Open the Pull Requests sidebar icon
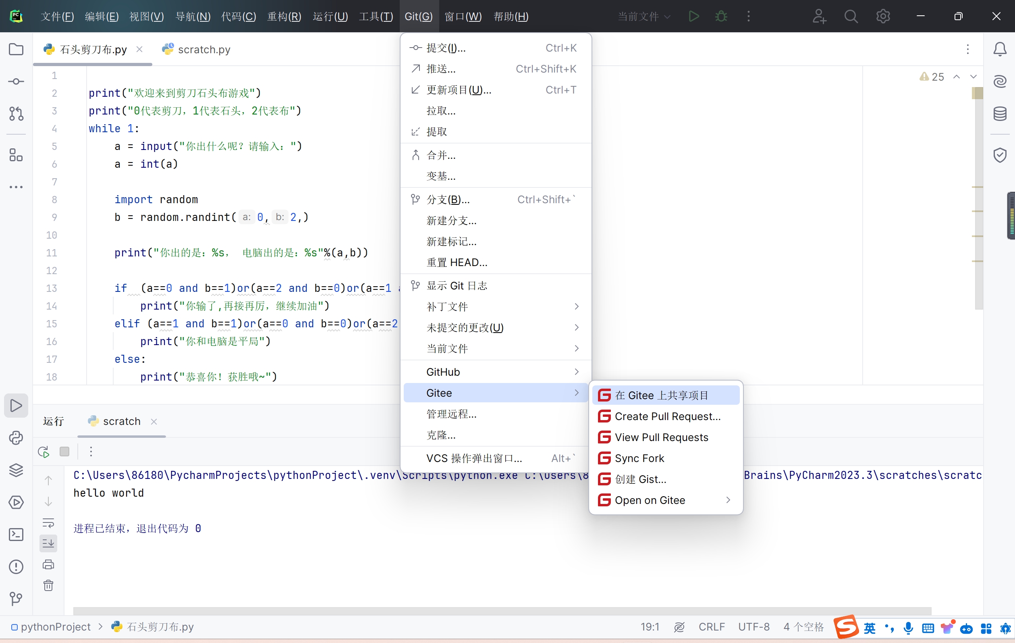The height and width of the screenshot is (643, 1015). pos(16,114)
